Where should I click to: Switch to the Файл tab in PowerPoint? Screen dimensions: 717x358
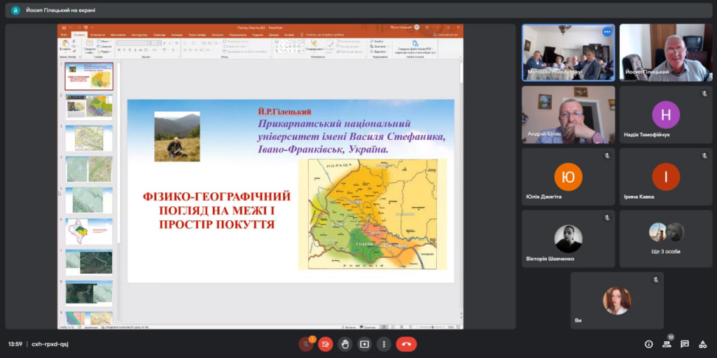64,34
